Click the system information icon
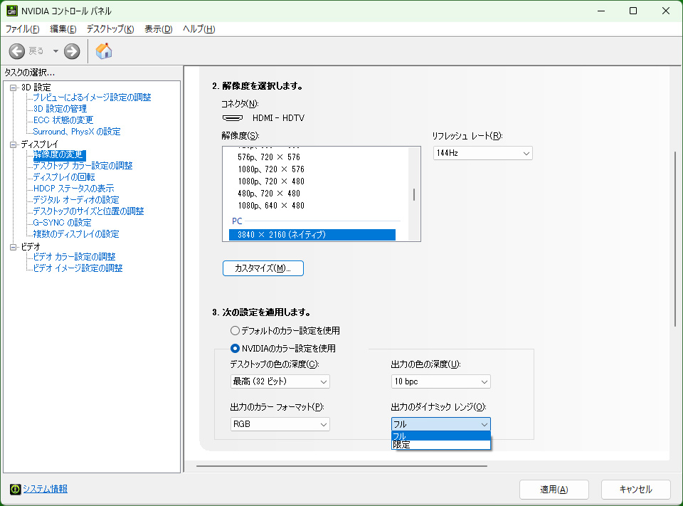 coord(15,489)
